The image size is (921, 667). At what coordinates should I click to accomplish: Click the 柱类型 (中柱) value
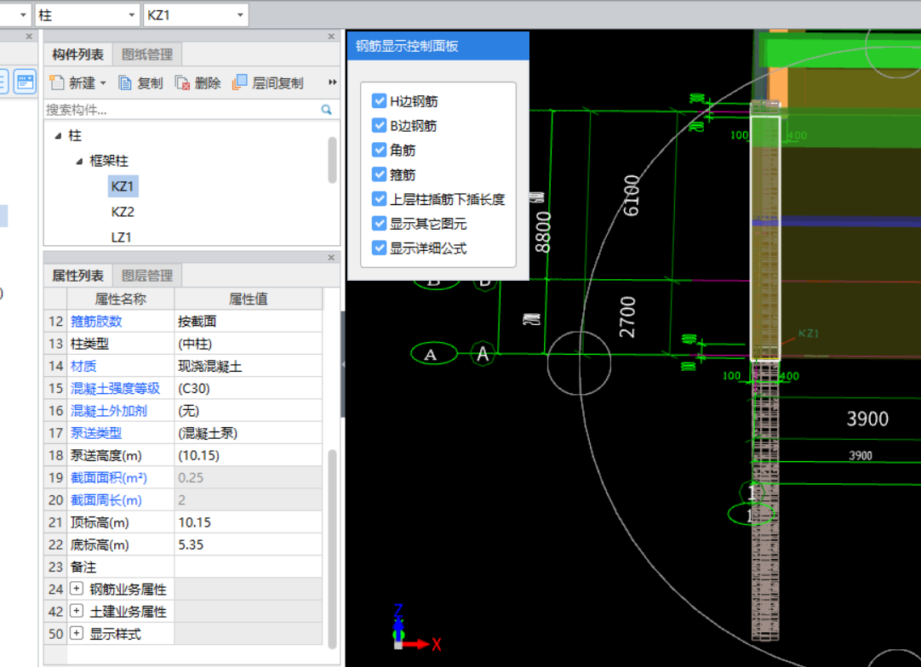pyautogui.click(x=249, y=344)
